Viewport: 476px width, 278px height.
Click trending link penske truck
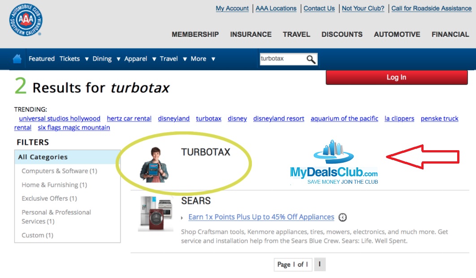pos(439,118)
